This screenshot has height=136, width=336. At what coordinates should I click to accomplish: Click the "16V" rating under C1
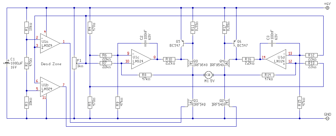[x=13, y=67]
